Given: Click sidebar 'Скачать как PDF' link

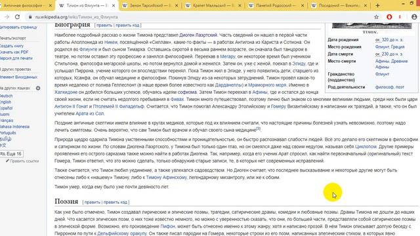Looking at the screenshot, I should tap(14, 52).
